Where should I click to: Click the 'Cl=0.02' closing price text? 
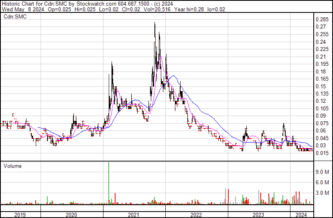pos(131,9)
